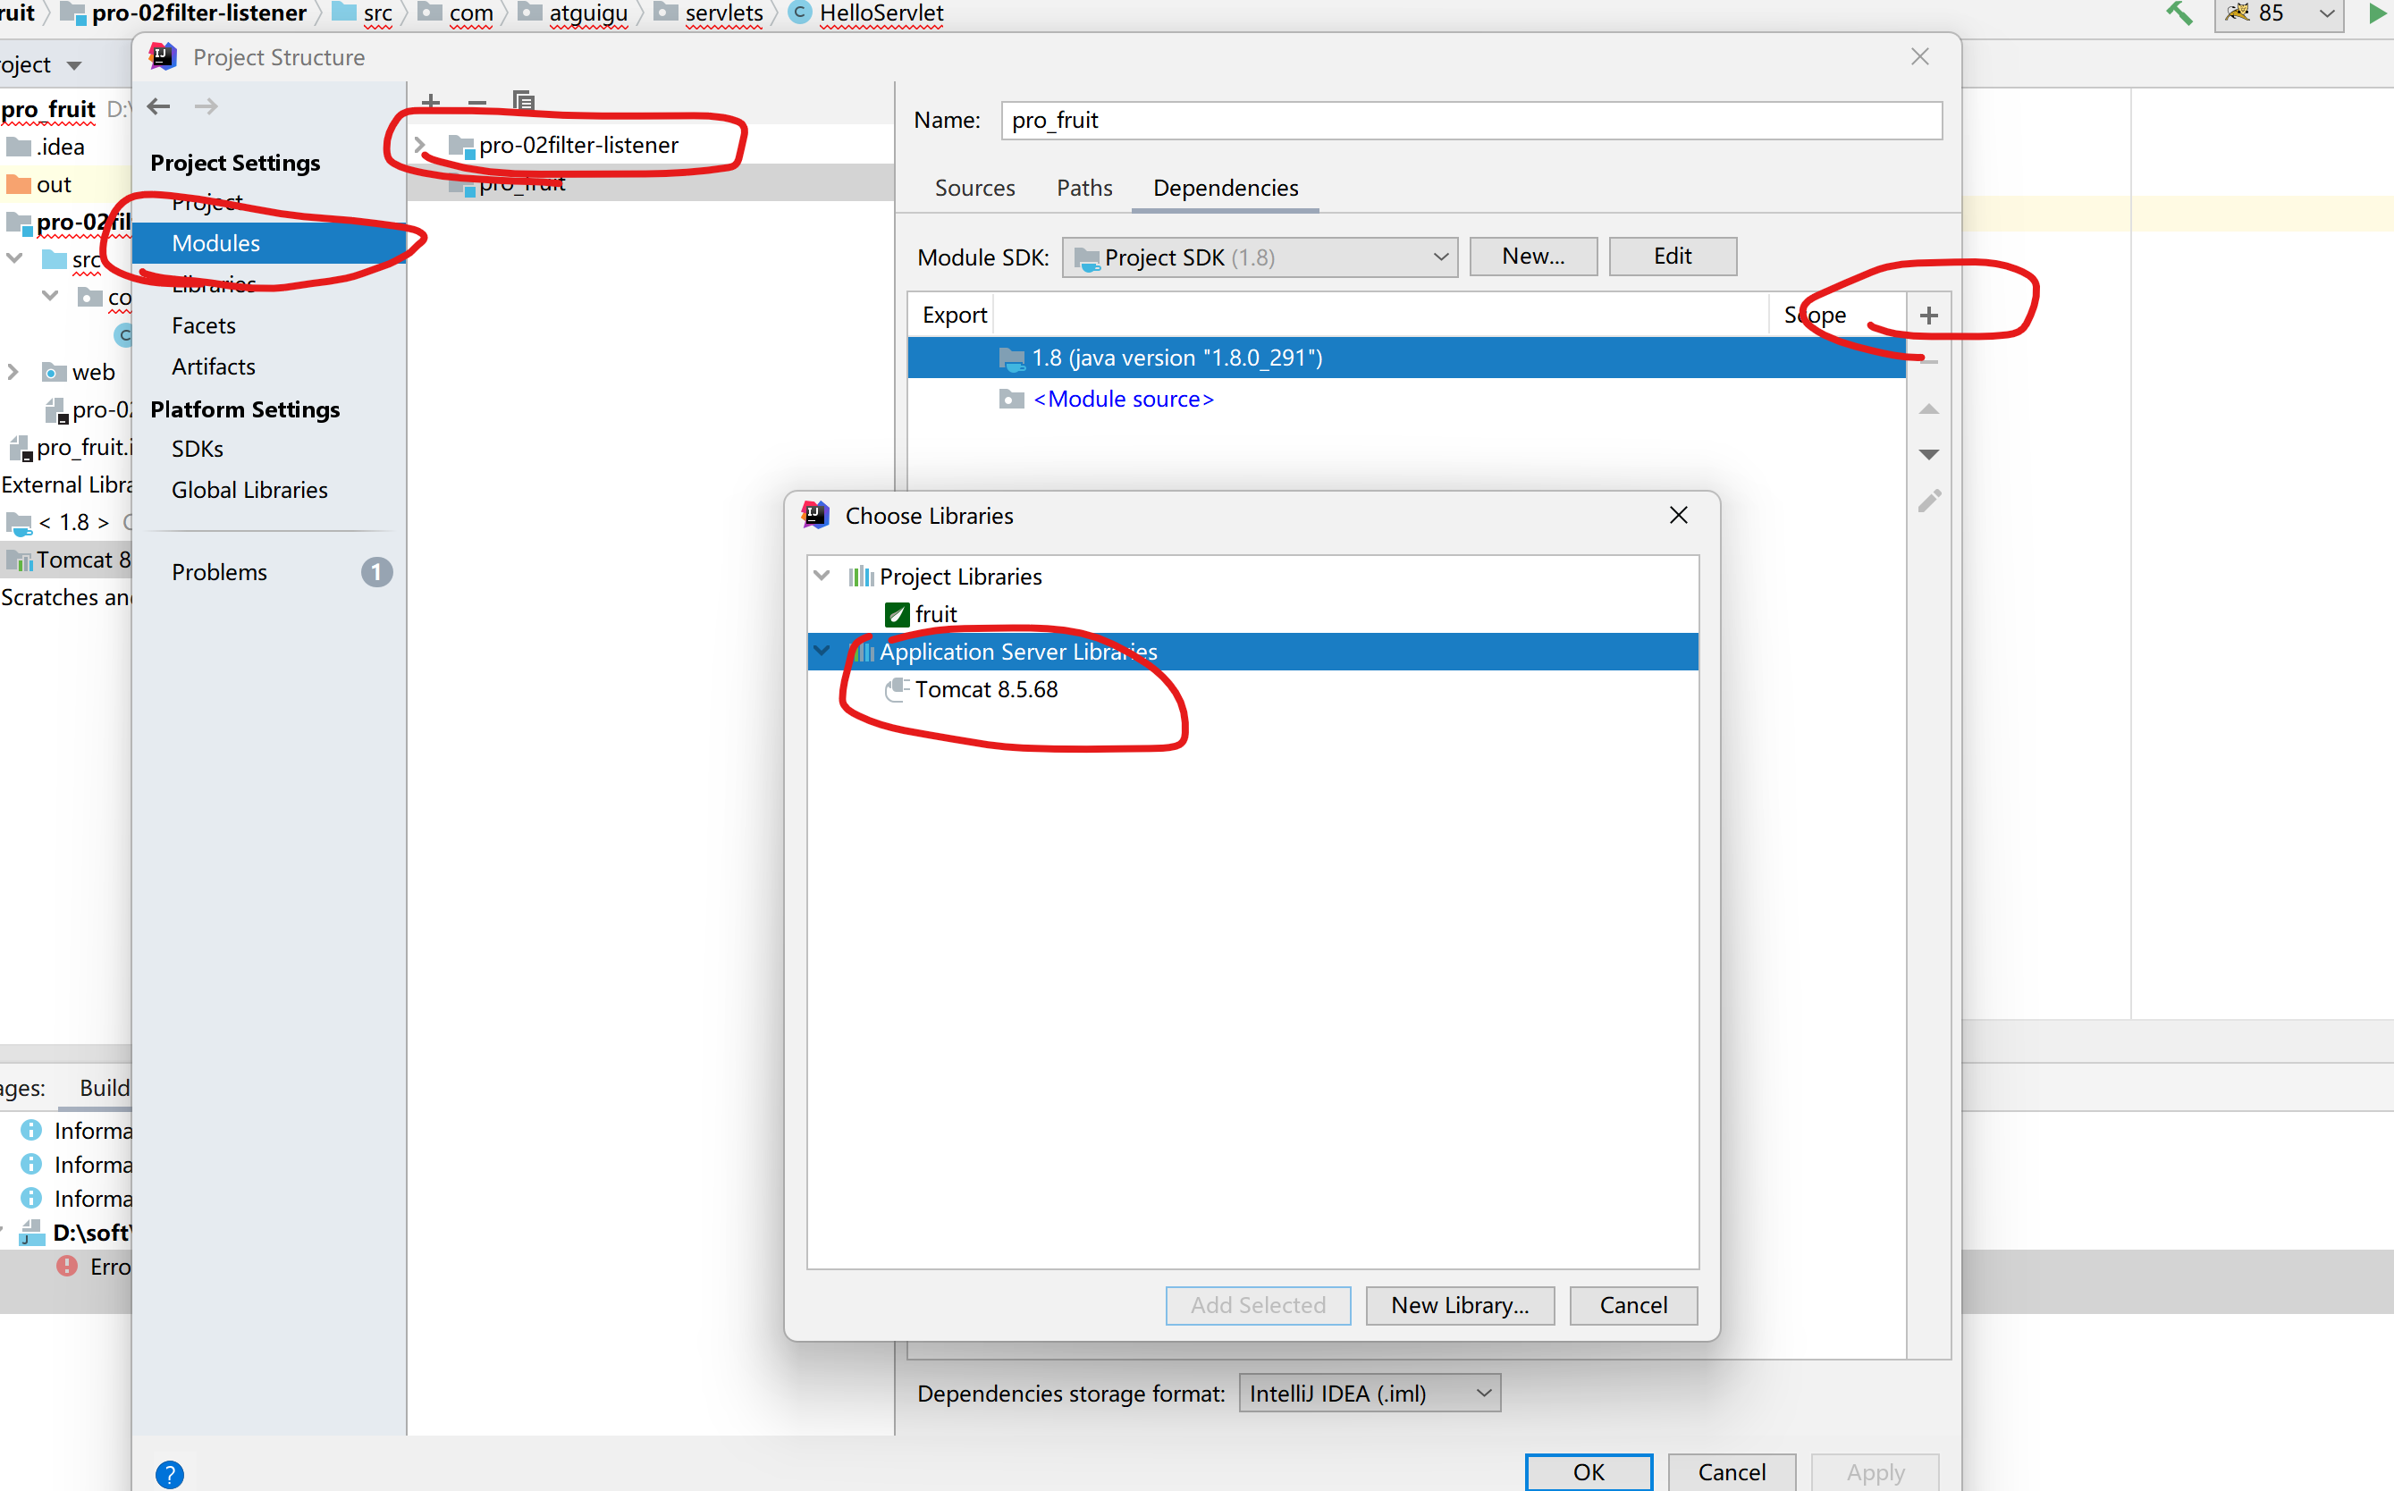Click the green Run arrow icon

pyautogui.click(x=2376, y=13)
